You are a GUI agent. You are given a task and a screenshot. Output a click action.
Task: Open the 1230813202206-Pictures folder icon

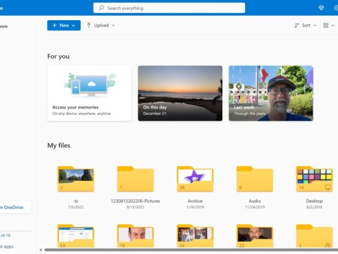[135, 179]
